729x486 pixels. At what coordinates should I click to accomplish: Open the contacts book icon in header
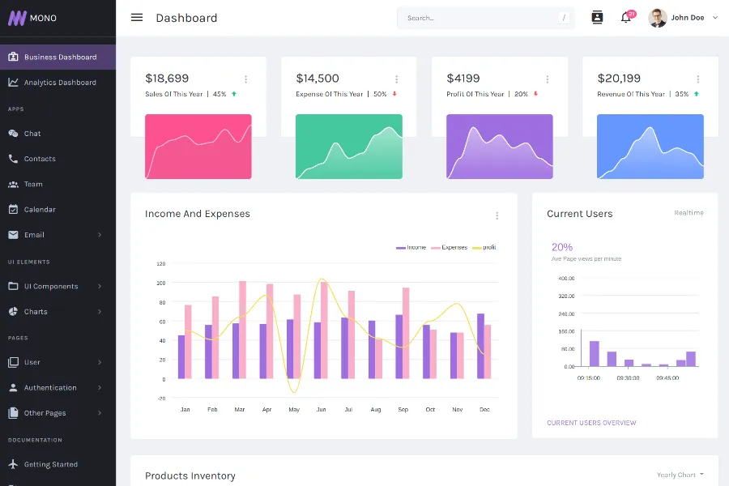point(598,18)
